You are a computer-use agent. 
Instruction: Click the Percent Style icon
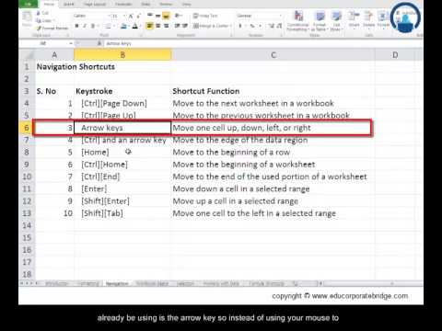(252, 26)
